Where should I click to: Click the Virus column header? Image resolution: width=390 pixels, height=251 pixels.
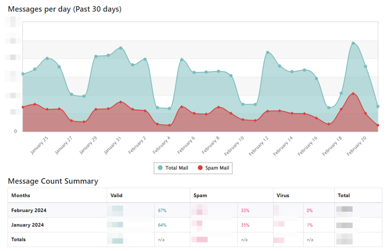point(283,195)
